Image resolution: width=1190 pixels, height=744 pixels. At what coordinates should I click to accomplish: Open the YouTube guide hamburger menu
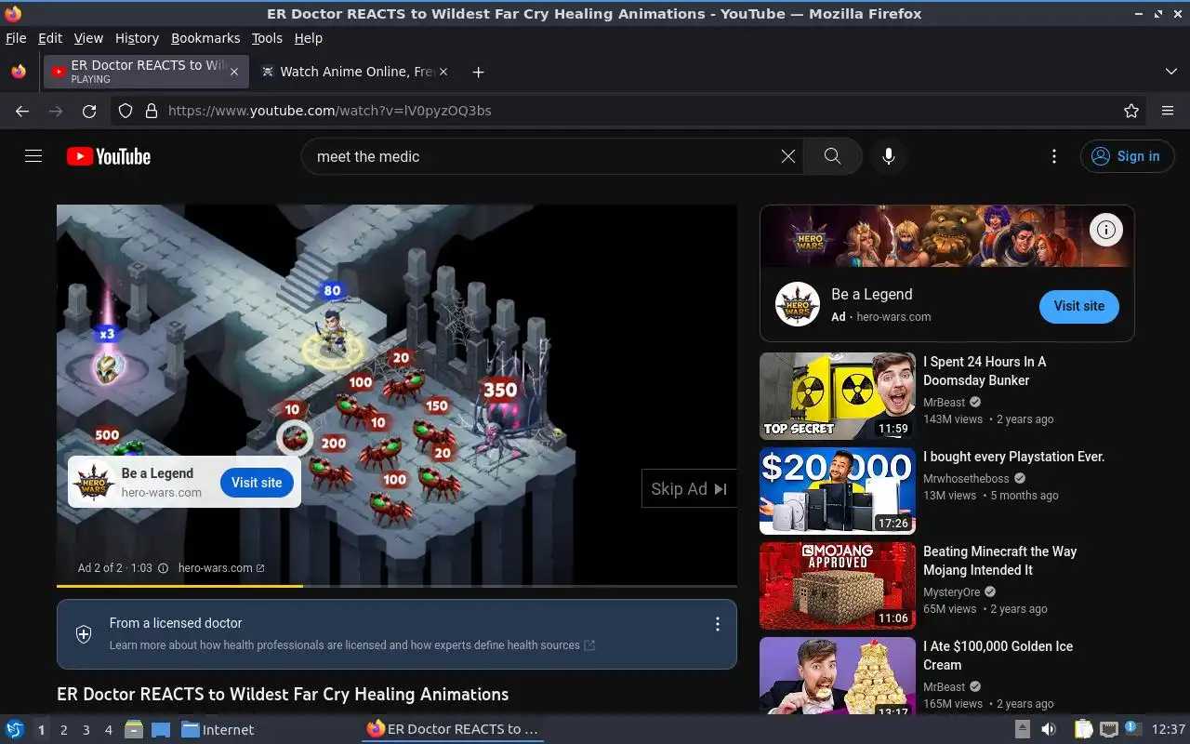coord(33,156)
